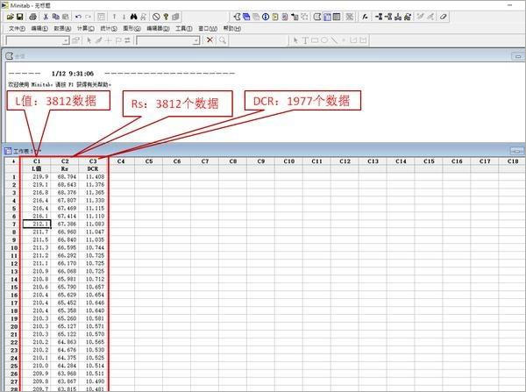
Task: Open the formula fx icon
Action: [365, 17]
